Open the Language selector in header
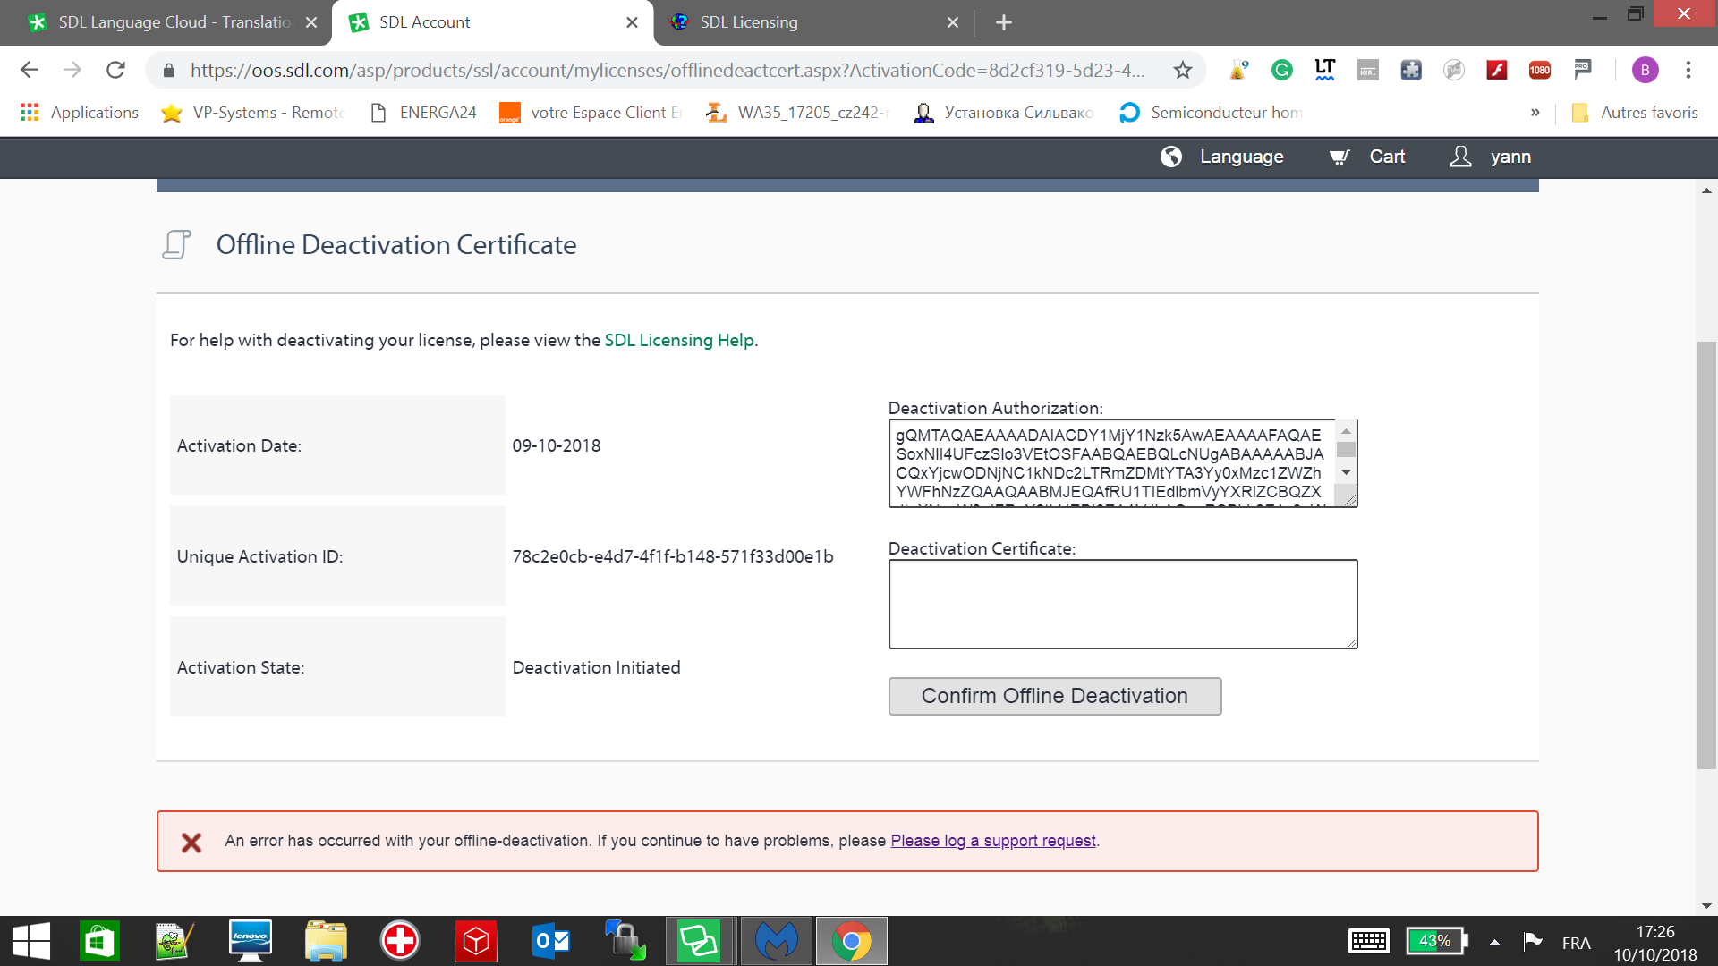This screenshot has width=1718, height=966. click(x=1222, y=157)
